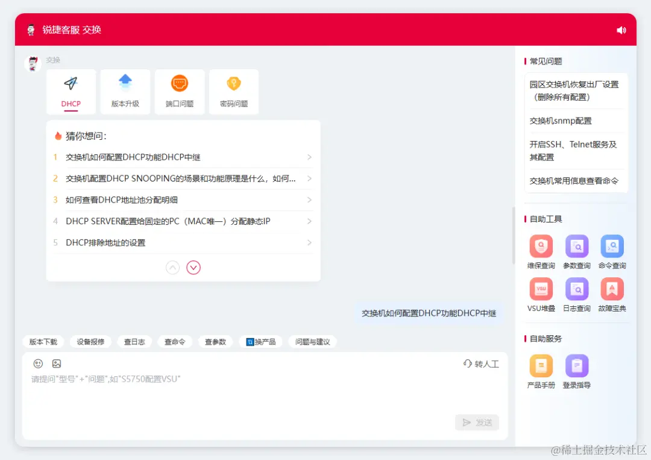The height and width of the screenshot is (460, 651).
Task: Toggle the sound speaker icon in header
Action: 621,30
